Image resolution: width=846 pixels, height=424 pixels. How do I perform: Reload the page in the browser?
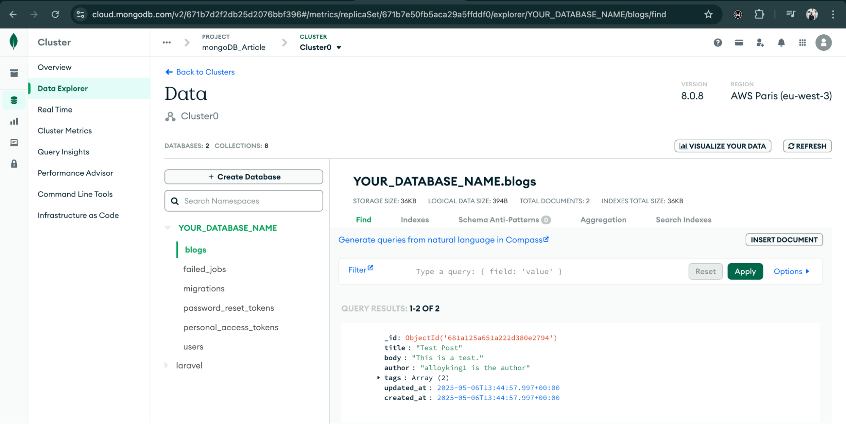[x=55, y=14]
